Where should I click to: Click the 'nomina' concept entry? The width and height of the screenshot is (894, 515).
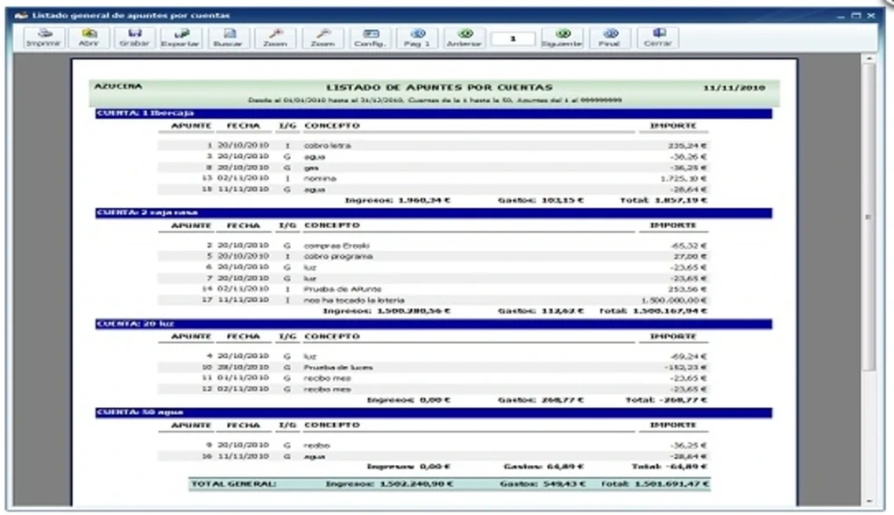click(x=320, y=179)
